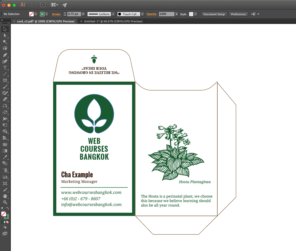Select the Curvature tool
The height and width of the screenshot is (251, 296).
[5, 61]
